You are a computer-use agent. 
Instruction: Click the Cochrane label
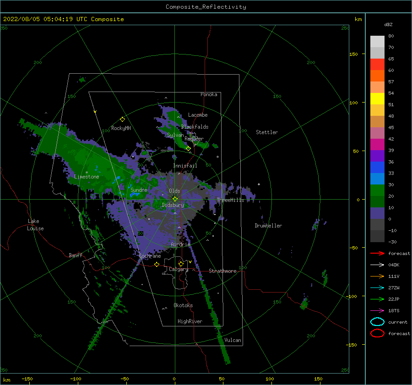(x=150, y=256)
